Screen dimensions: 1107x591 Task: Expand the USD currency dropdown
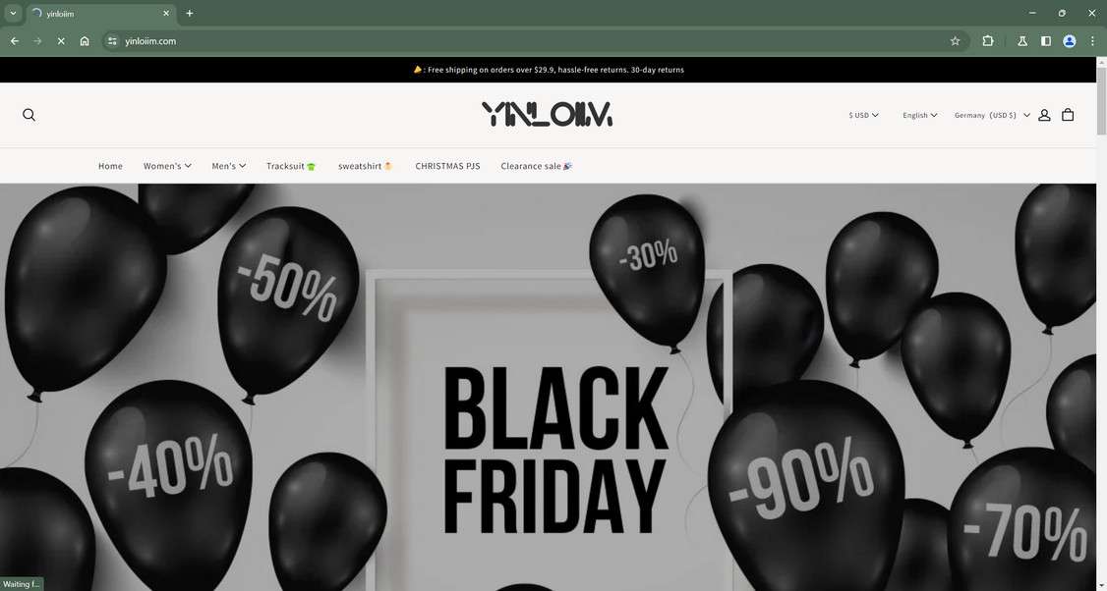pyautogui.click(x=863, y=115)
